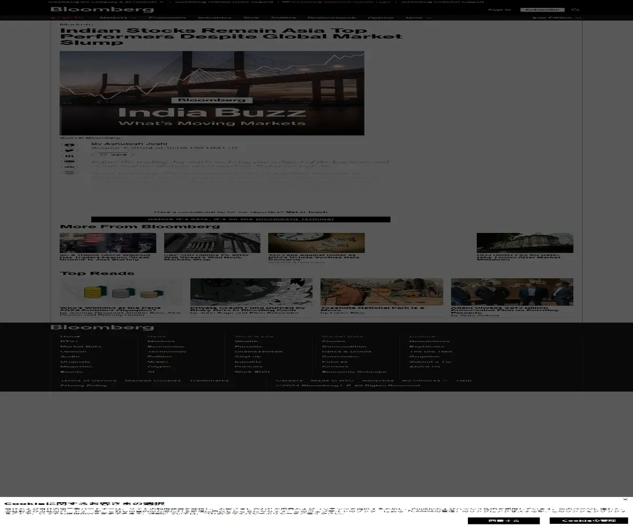The width and height of the screenshot is (633, 527).
Task: Open Who's Winning at the Paris Olympics
Action: tap(121, 292)
